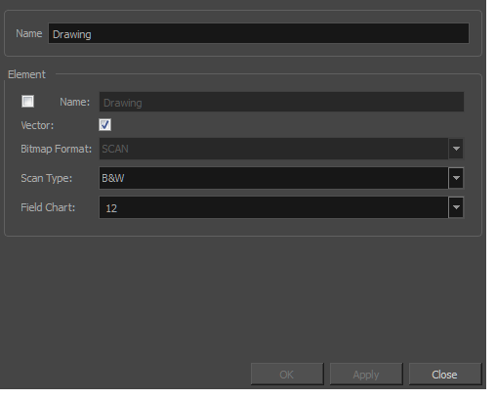The width and height of the screenshot is (496, 399).
Task: Expand the Scan Type dropdown arrow
Action: (x=456, y=178)
